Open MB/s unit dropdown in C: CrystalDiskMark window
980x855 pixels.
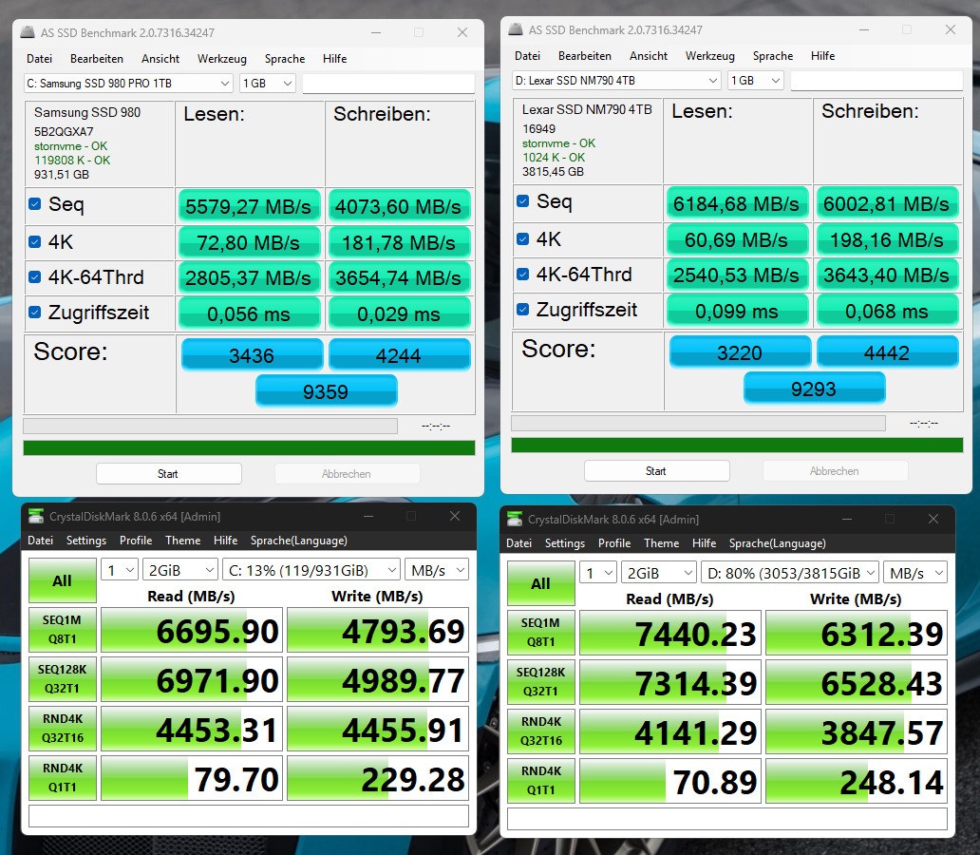pos(437,570)
